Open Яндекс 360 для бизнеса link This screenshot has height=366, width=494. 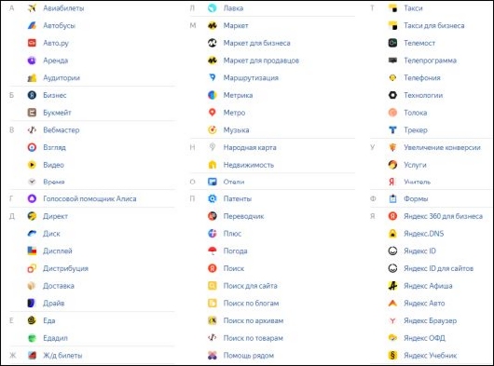click(x=443, y=216)
